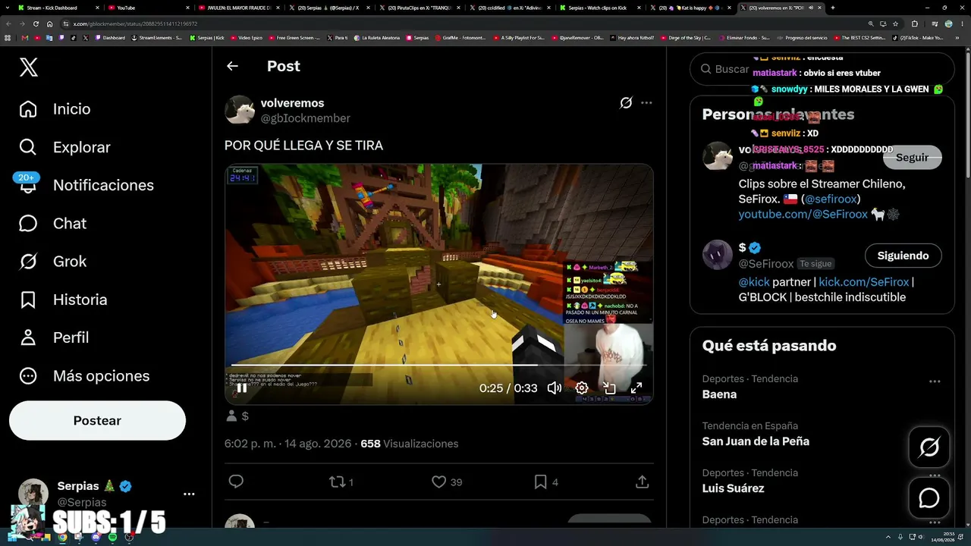
Task: Open Grok from the sidebar
Action: coord(52,262)
